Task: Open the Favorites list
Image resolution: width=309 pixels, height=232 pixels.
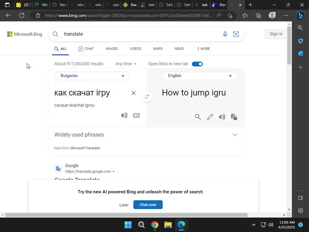Action: tap(245, 15)
